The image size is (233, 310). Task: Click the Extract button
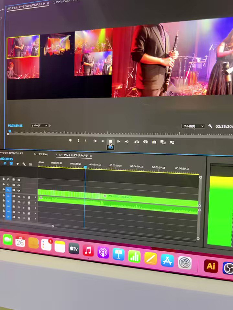145,142
